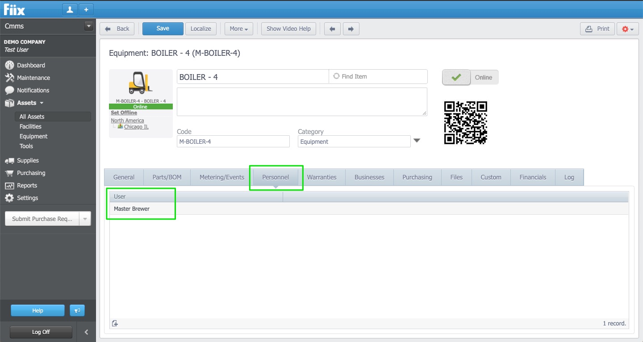Viewport: 643px width, 342px height.
Task: Open the red gear settings dropdown
Action: pos(627,29)
